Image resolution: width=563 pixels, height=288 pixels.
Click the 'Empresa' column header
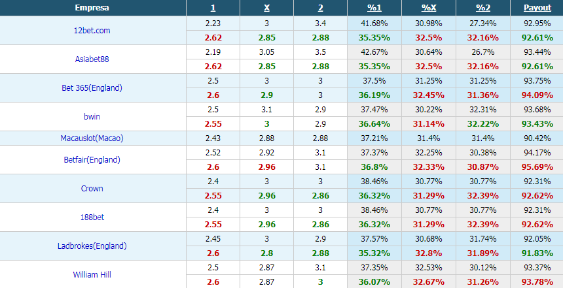[92, 8]
